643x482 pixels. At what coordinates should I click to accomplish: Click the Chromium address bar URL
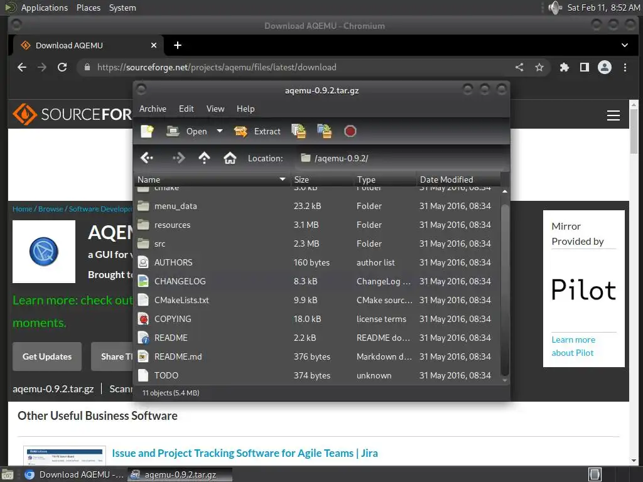[x=217, y=67]
